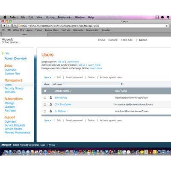Screen dimensions: 171x171
Task: Go to Security Groups in sidebar
Action: (14, 88)
